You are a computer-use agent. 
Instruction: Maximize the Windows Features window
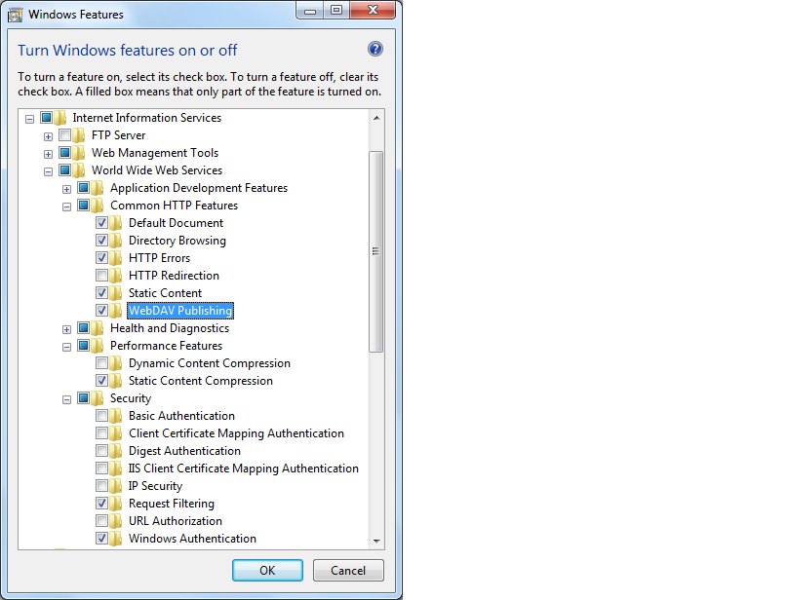pyautogui.click(x=336, y=10)
